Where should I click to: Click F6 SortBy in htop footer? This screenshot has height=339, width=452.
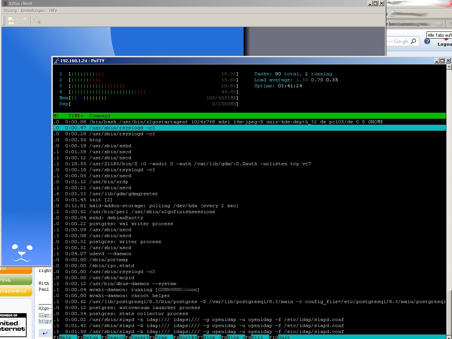pos(185,337)
